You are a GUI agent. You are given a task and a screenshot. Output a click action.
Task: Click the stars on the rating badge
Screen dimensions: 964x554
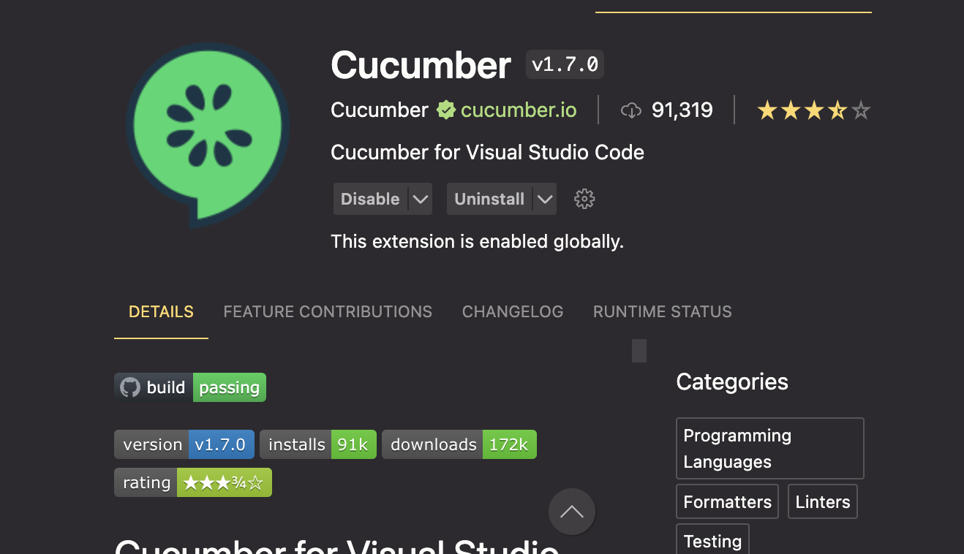pyautogui.click(x=224, y=482)
